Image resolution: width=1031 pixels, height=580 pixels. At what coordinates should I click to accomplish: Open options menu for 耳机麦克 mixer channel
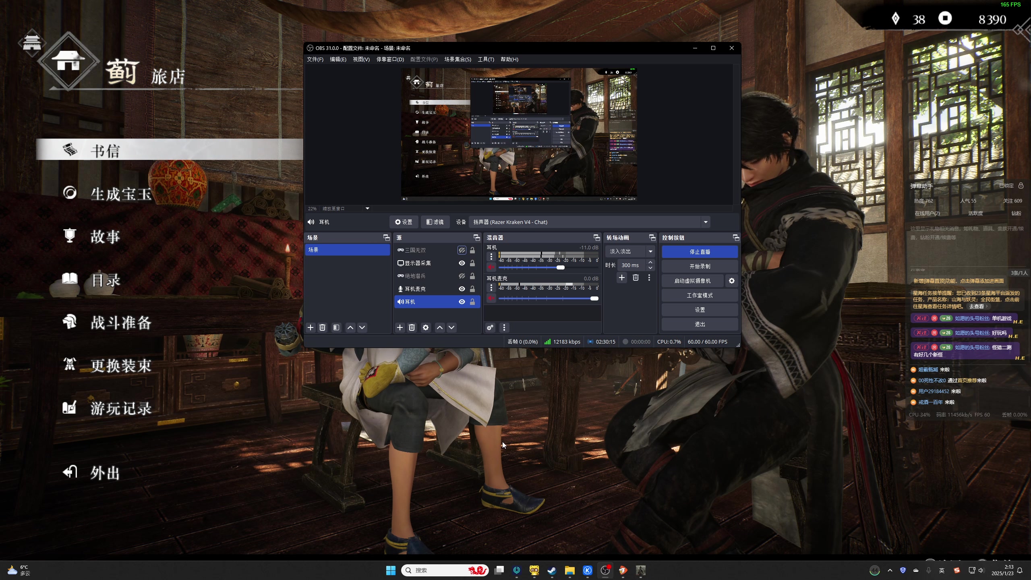[491, 288]
